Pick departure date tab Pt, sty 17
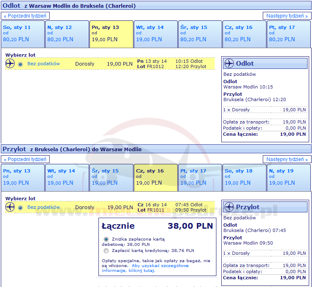Screen dimensions: 312x287 [x=288, y=34]
